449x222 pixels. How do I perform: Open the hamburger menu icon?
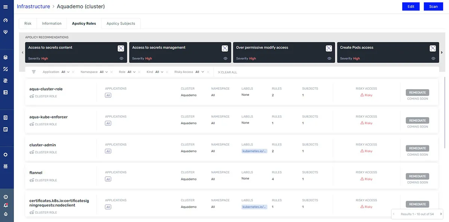click(5, 6)
